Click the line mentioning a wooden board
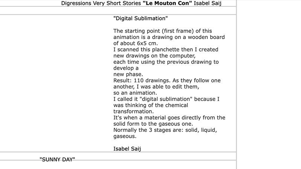This screenshot has width=301, height=169. (x=169, y=37)
